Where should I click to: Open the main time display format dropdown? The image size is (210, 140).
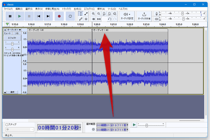tap(80, 127)
